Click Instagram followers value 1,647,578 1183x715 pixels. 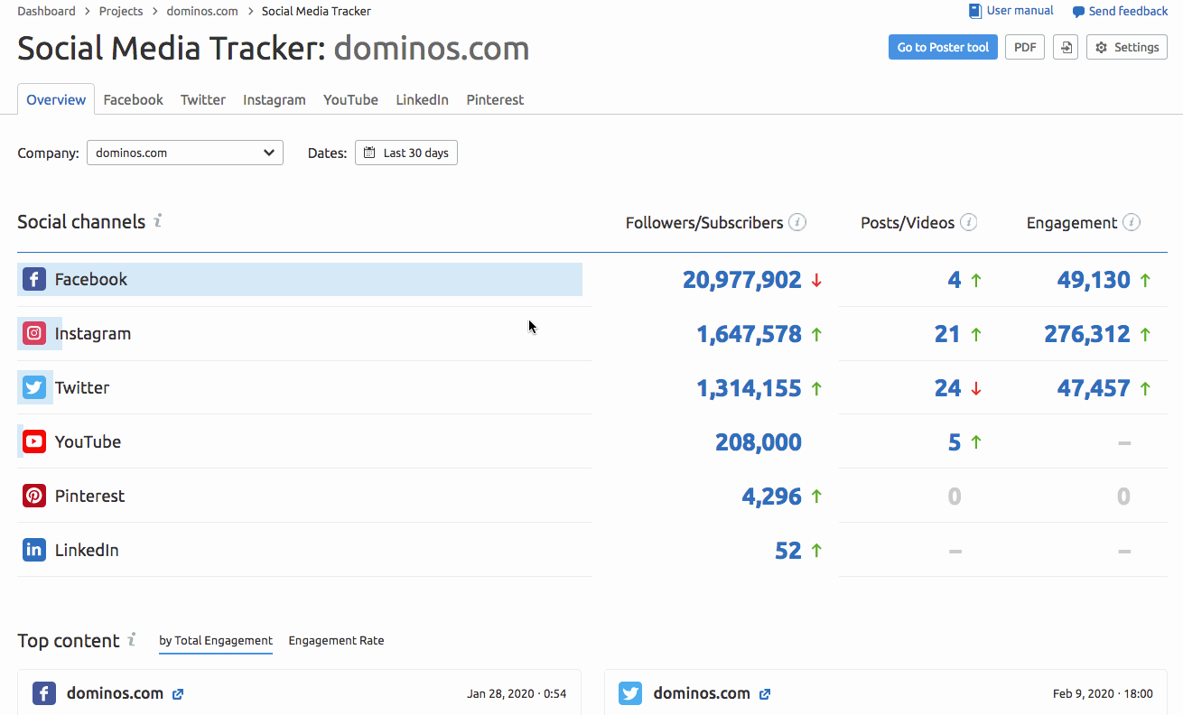tap(749, 334)
